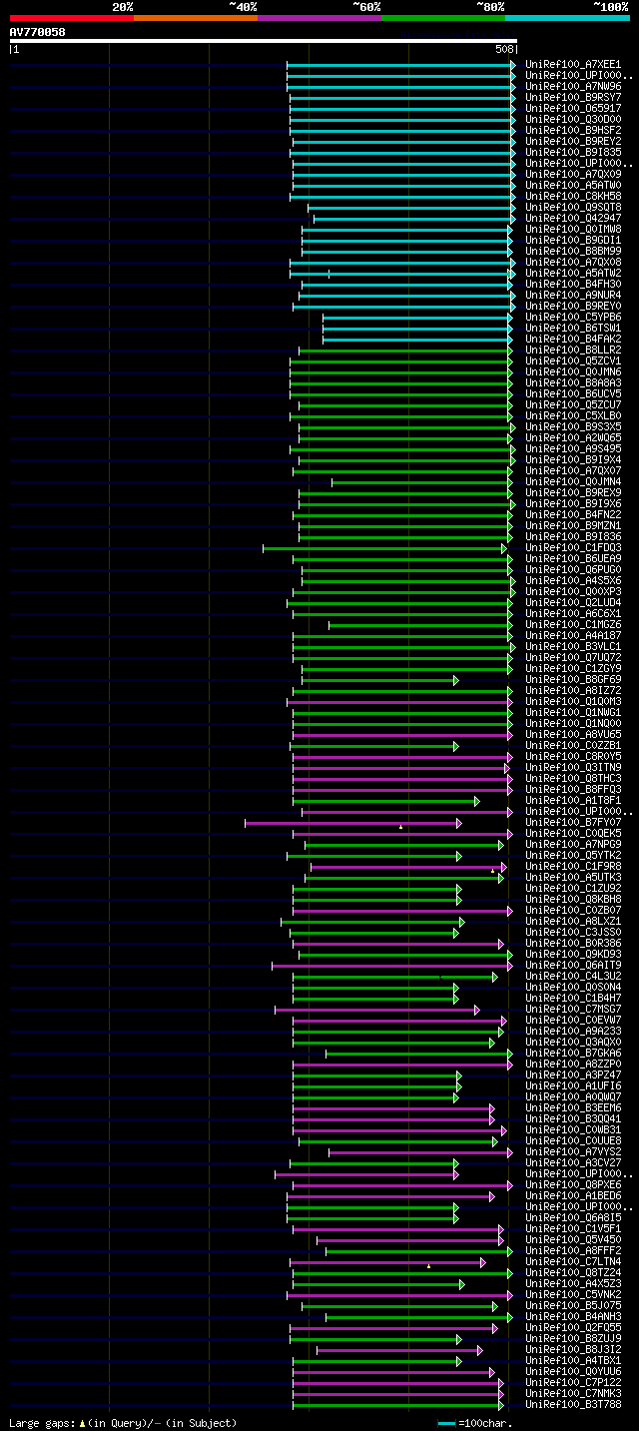Select the UniRef100_B9I835 label

click(x=574, y=152)
